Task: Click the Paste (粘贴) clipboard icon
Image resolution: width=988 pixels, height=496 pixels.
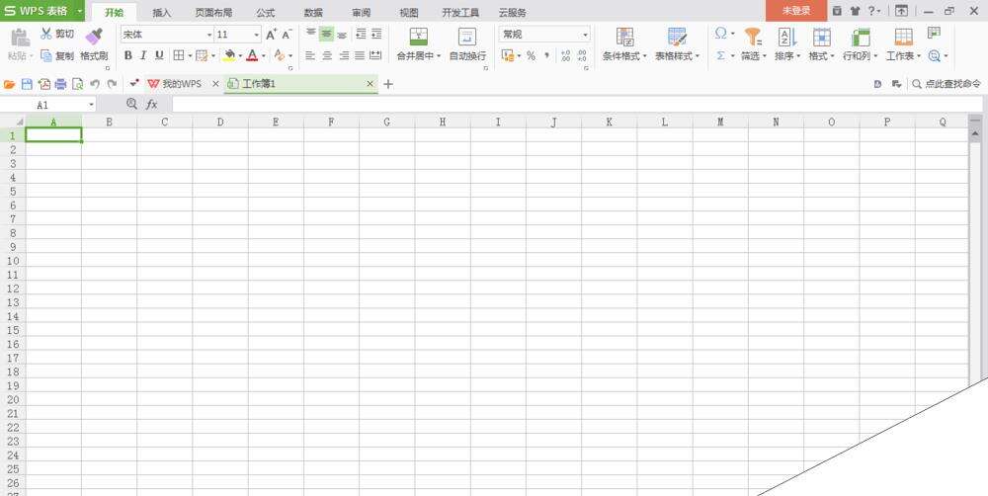Action: coord(20,38)
